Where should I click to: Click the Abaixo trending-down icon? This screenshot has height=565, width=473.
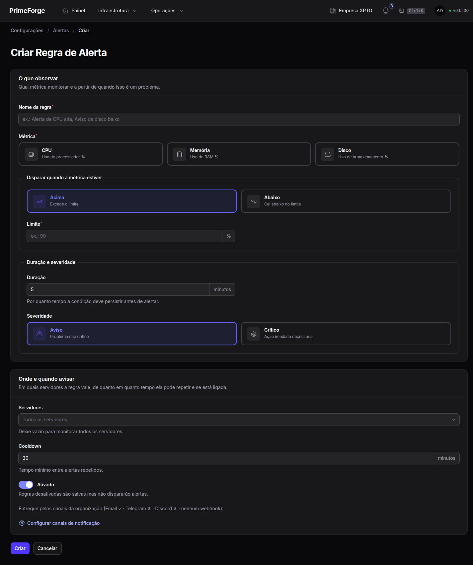(x=254, y=202)
